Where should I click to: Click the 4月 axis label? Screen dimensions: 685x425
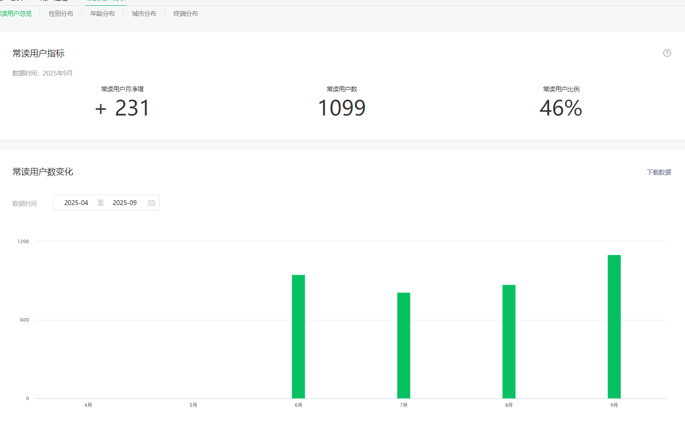pos(88,405)
